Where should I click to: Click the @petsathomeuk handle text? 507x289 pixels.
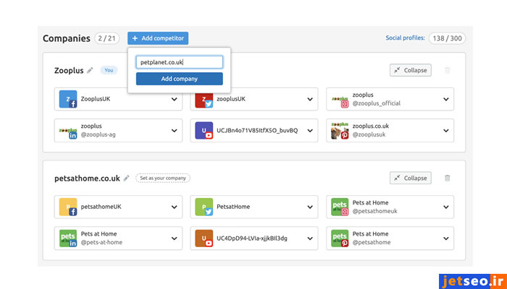374,211
